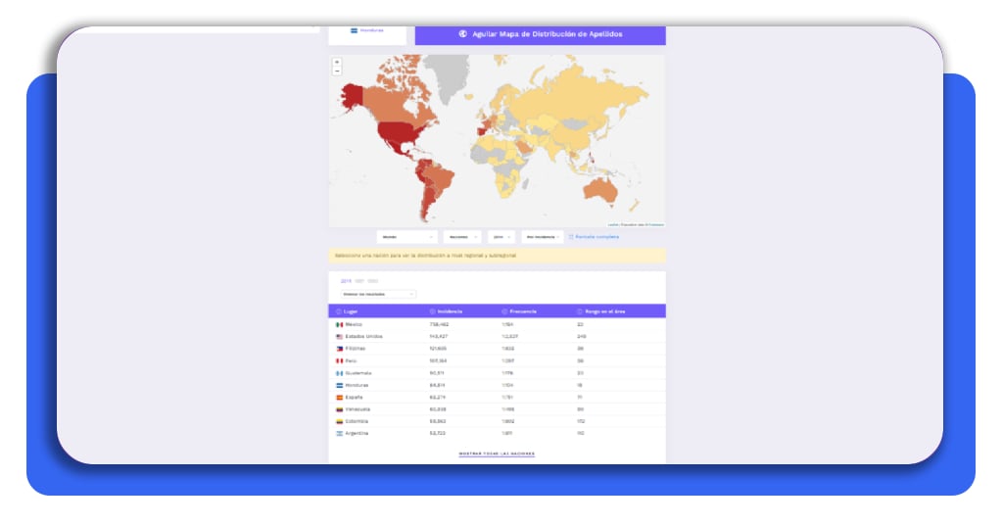The image size is (1003, 525).
Task: Open the Guatemala country link
Action: 358,373
